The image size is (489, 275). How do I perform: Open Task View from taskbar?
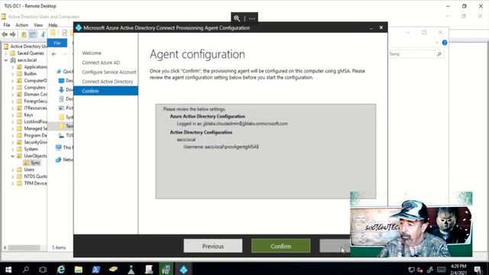tap(43, 270)
